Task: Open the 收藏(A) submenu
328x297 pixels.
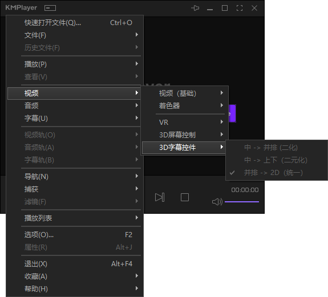Action: pyautogui.click(x=75, y=276)
